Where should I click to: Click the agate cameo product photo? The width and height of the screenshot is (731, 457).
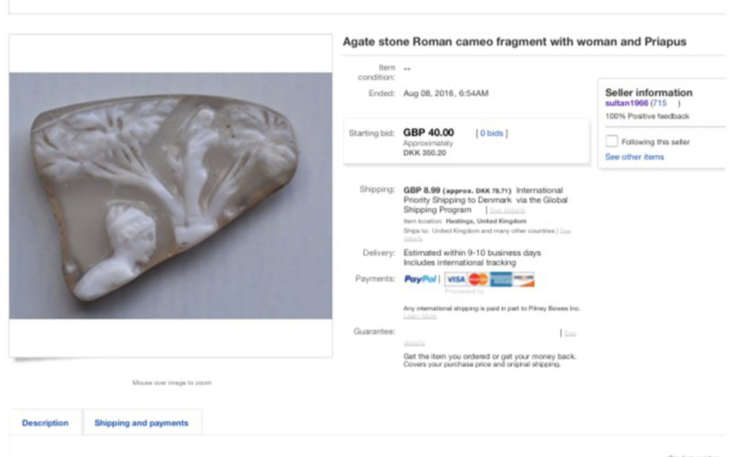(171, 196)
